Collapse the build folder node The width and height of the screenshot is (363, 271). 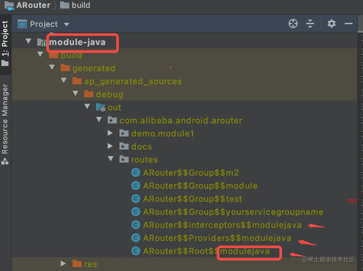coord(40,55)
